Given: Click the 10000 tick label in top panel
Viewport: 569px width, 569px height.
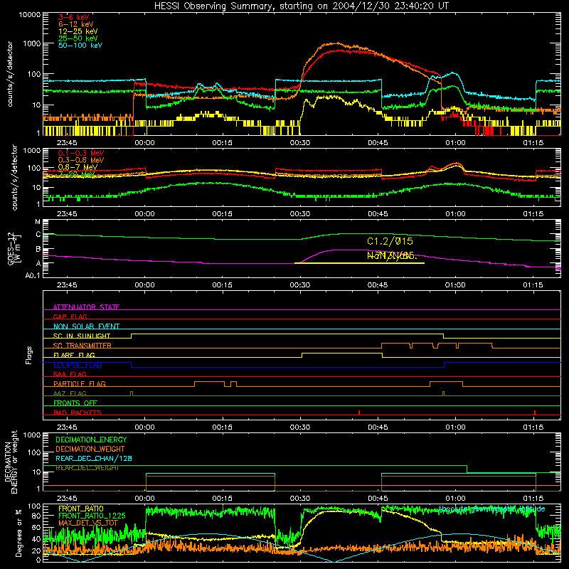Looking at the screenshot, I should tap(29, 15).
